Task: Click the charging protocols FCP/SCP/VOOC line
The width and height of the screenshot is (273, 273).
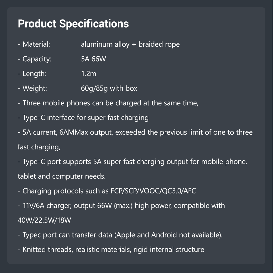Action: click(x=107, y=191)
